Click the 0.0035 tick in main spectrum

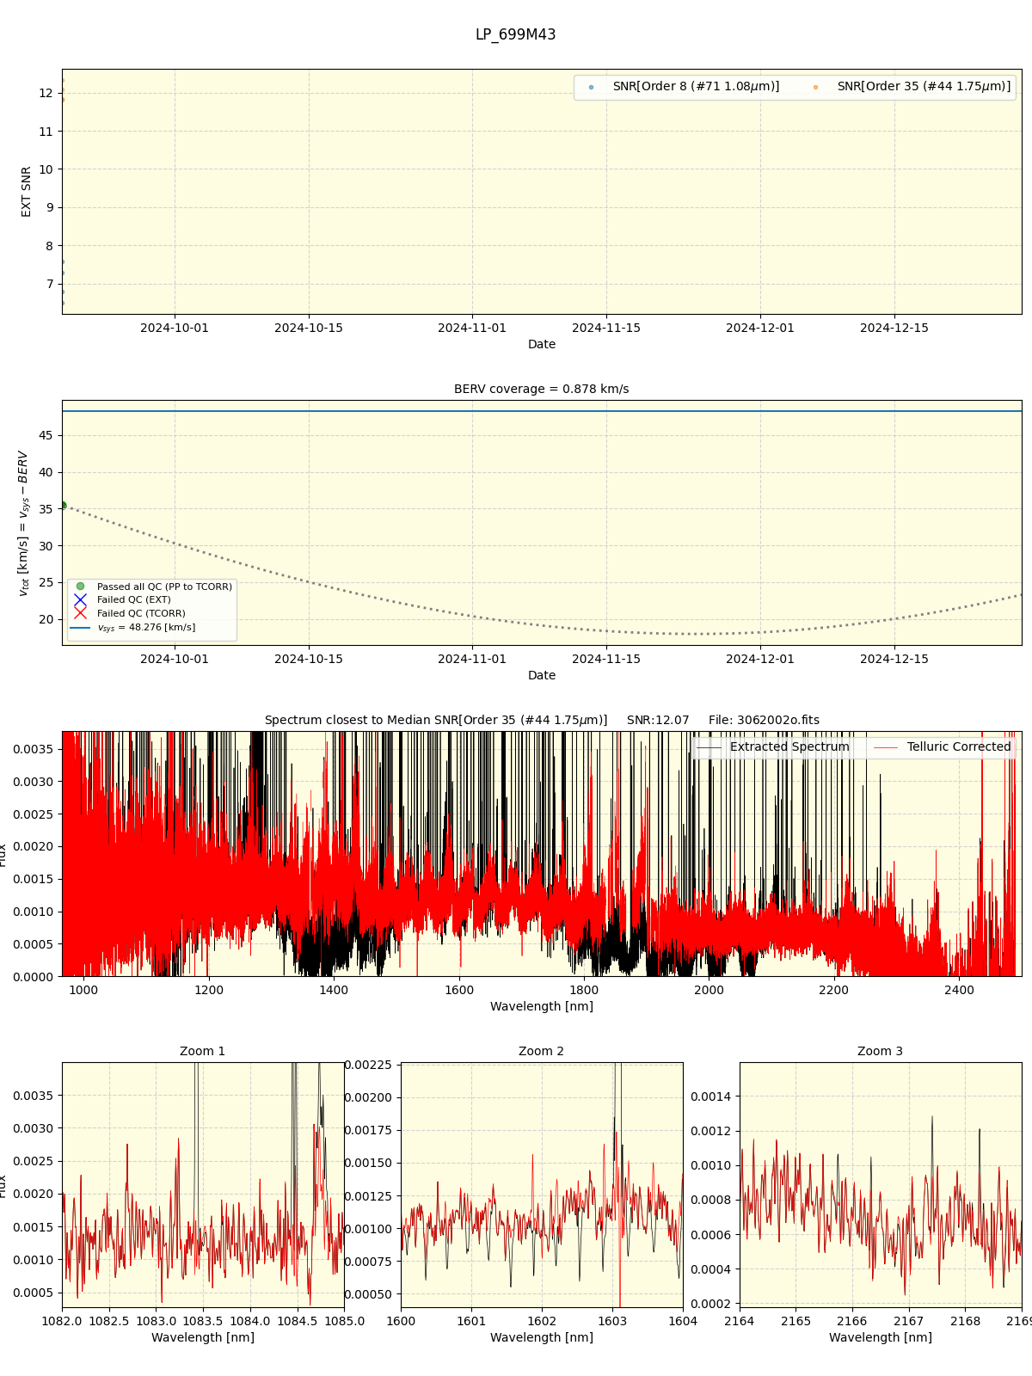[x=34, y=749]
